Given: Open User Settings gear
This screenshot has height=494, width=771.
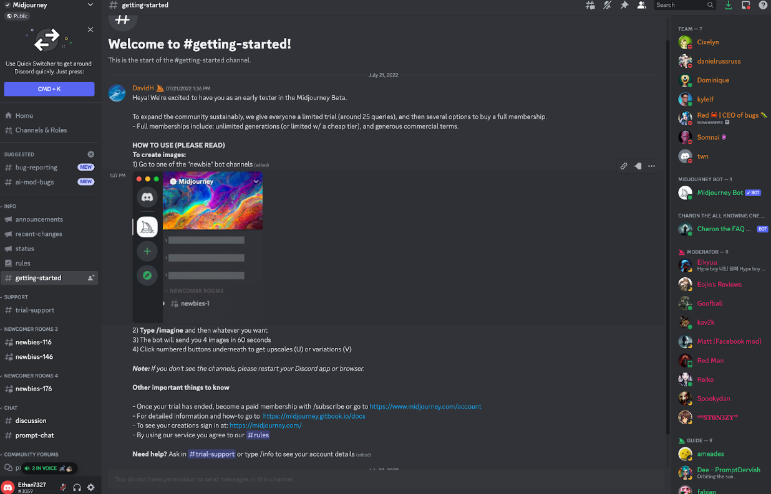Looking at the screenshot, I should [91, 488].
